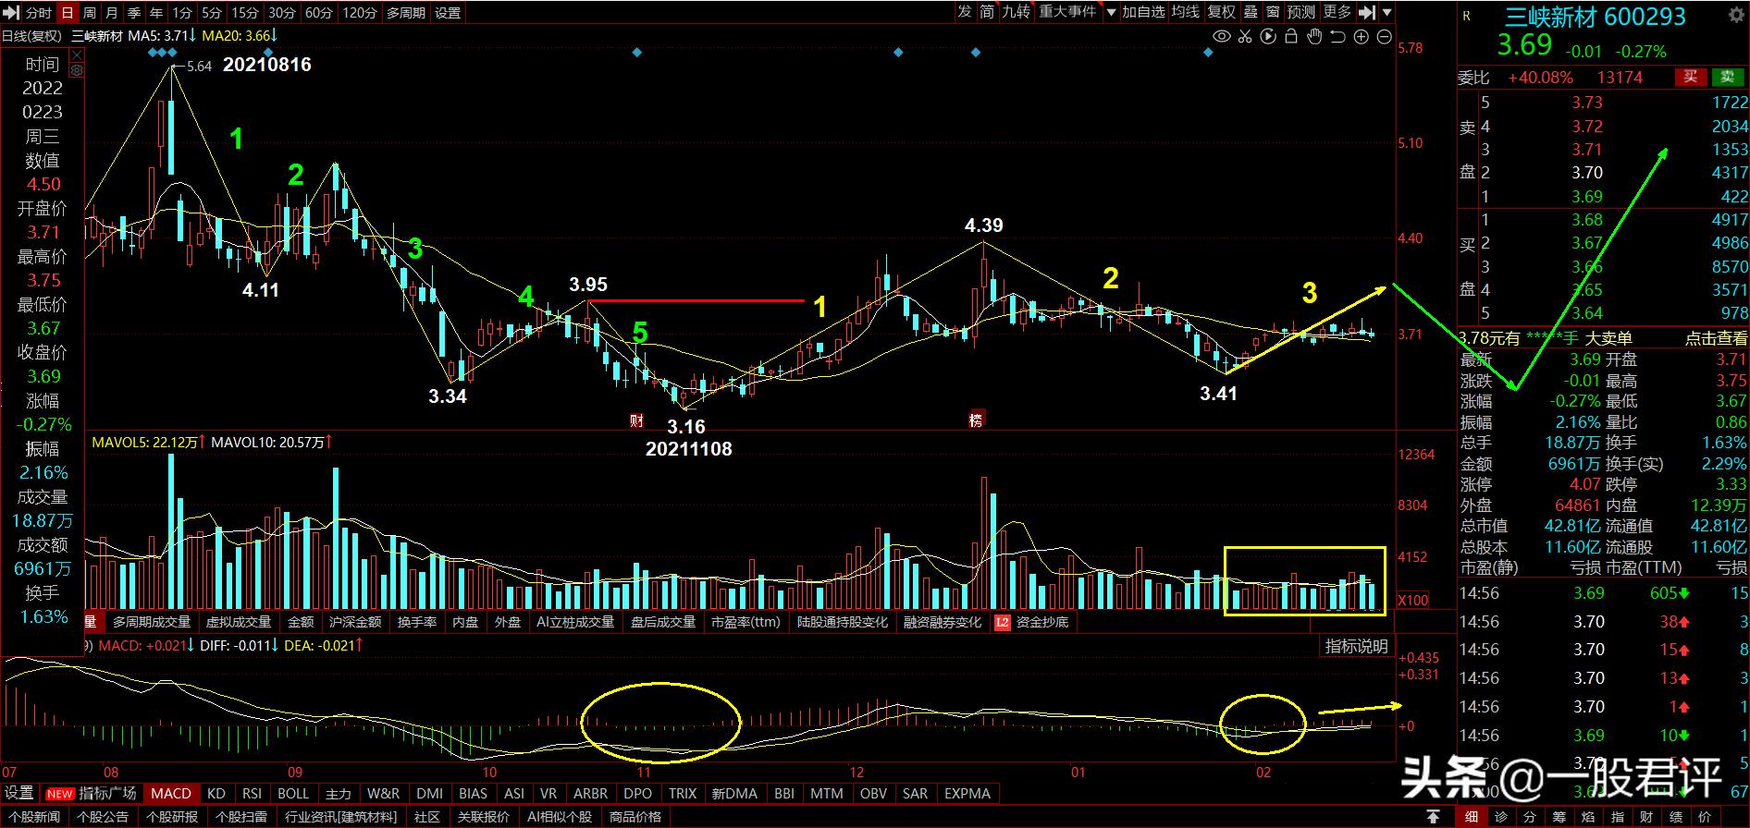Click the arrow-to-bar icon after 更多
This screenshot has height=828, width=1750.
(x=1367, y=12)
